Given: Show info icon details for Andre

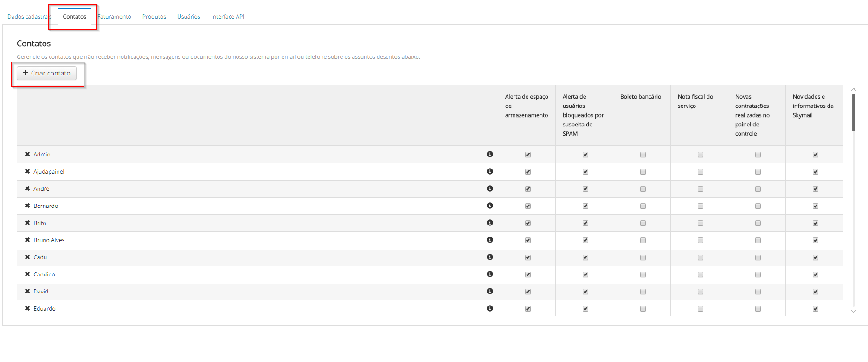Looking at the screenshot, I should (x=489, y=188).
